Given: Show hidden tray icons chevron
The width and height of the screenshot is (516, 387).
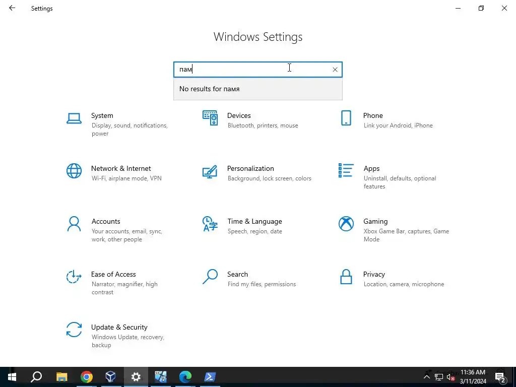Looking at the screenshot, I should (426, 377).
